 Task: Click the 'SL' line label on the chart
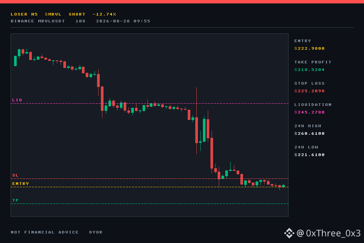[x=15, y=175]
